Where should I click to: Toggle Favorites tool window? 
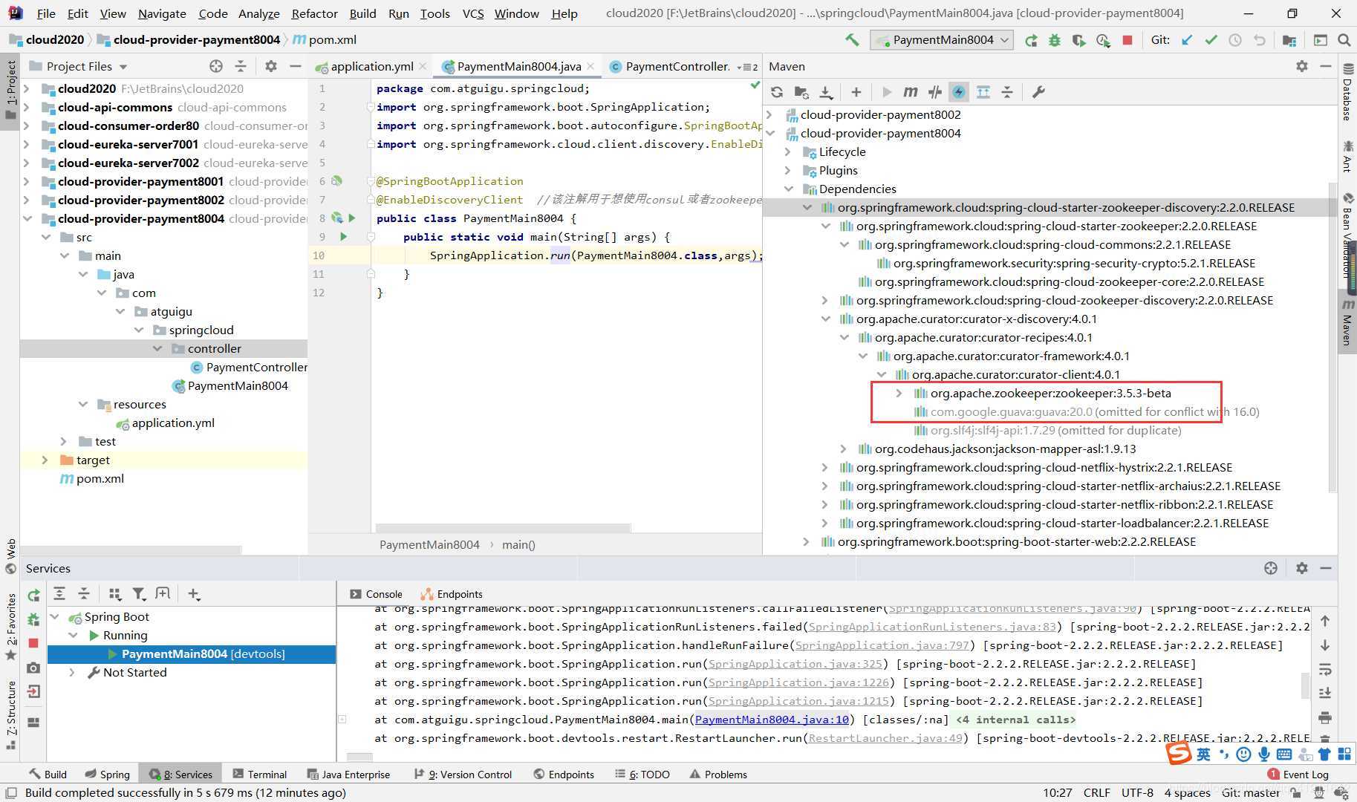click(10, 627)
